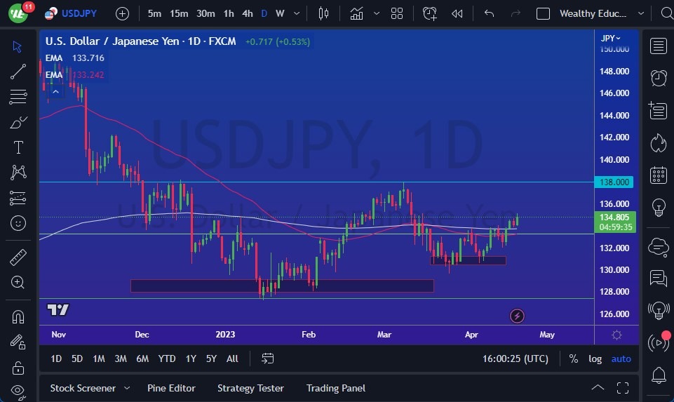Open the forecasting and measurement tools
Image resolution: width=674 pixels, height=402 pixels.
coord(18,199)
